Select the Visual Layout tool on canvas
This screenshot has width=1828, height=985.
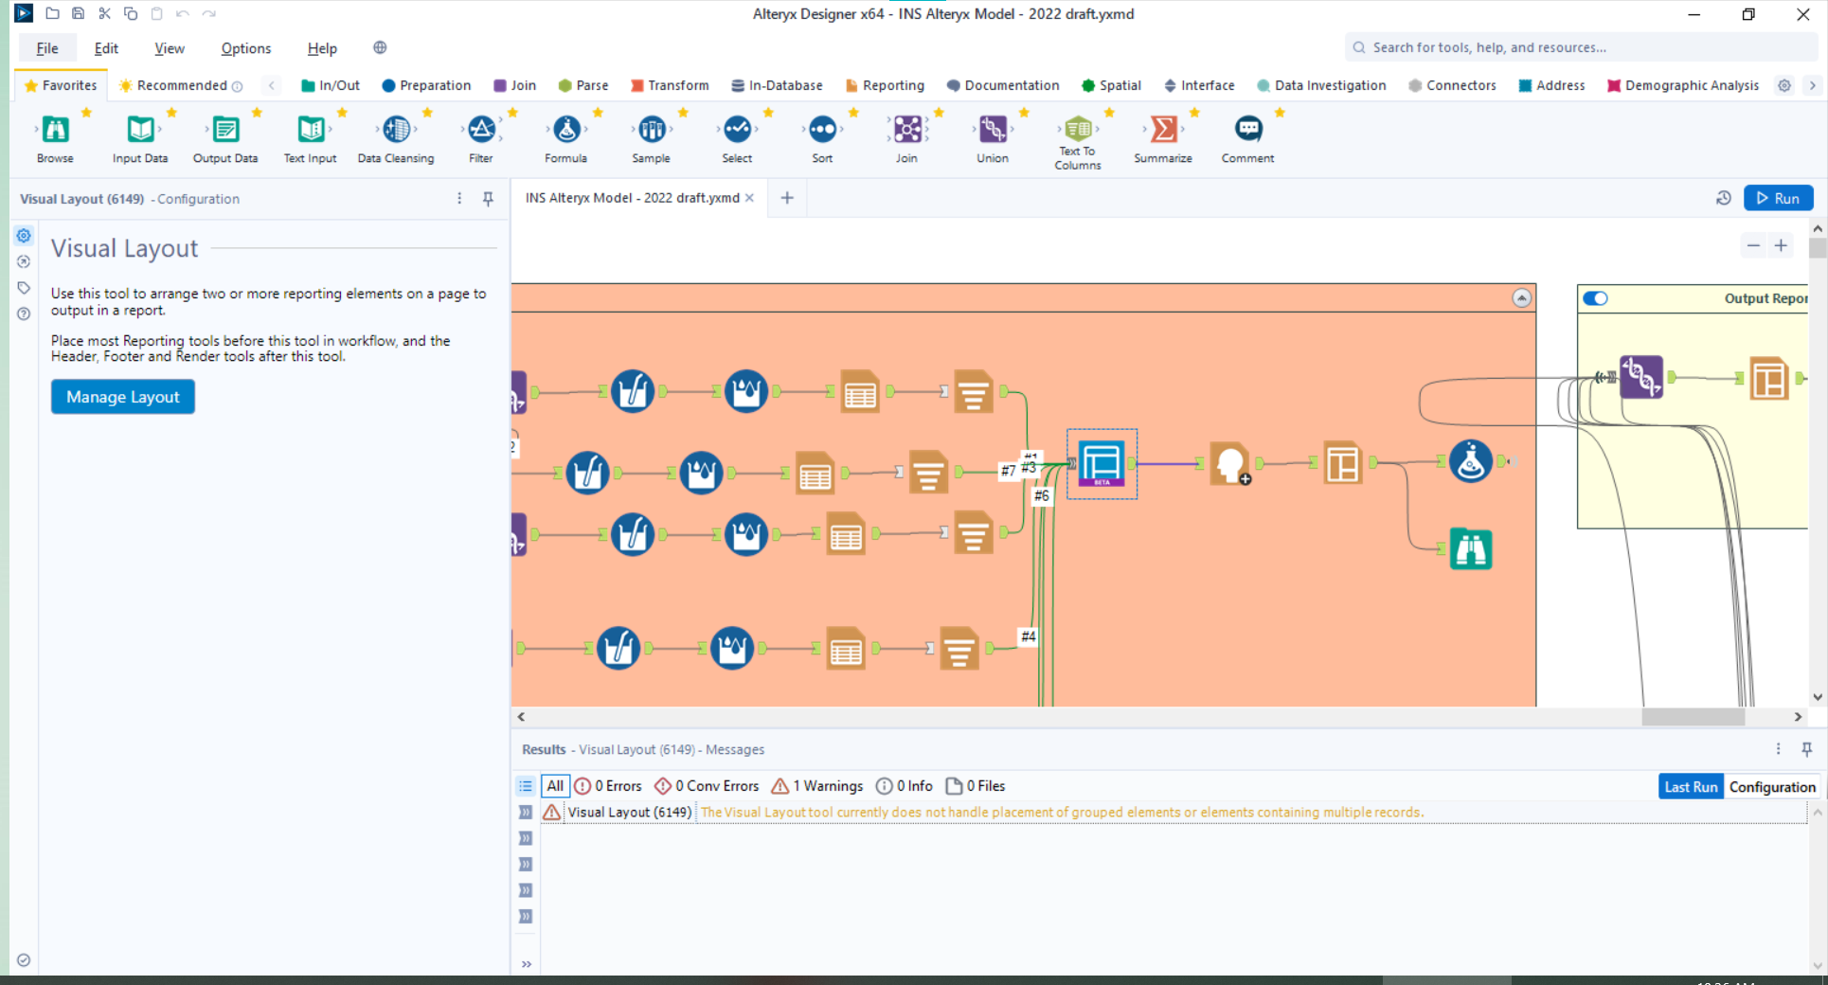(x=1102, y=463)
